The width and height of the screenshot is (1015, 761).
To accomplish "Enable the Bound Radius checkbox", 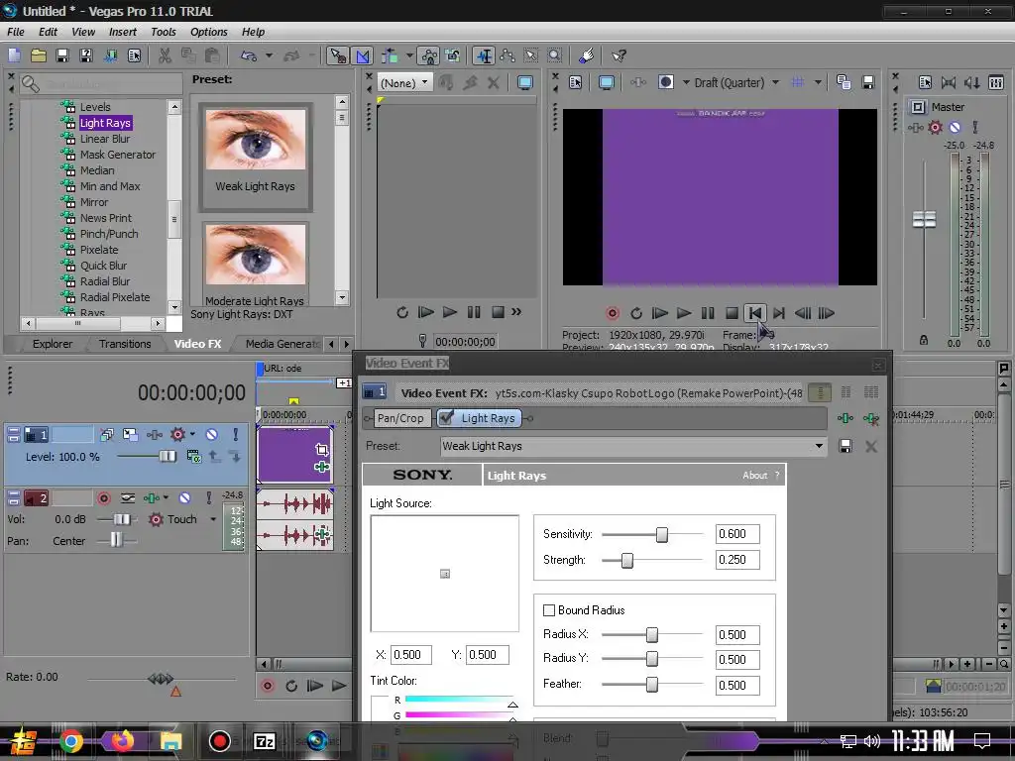I will pos(549,610).
